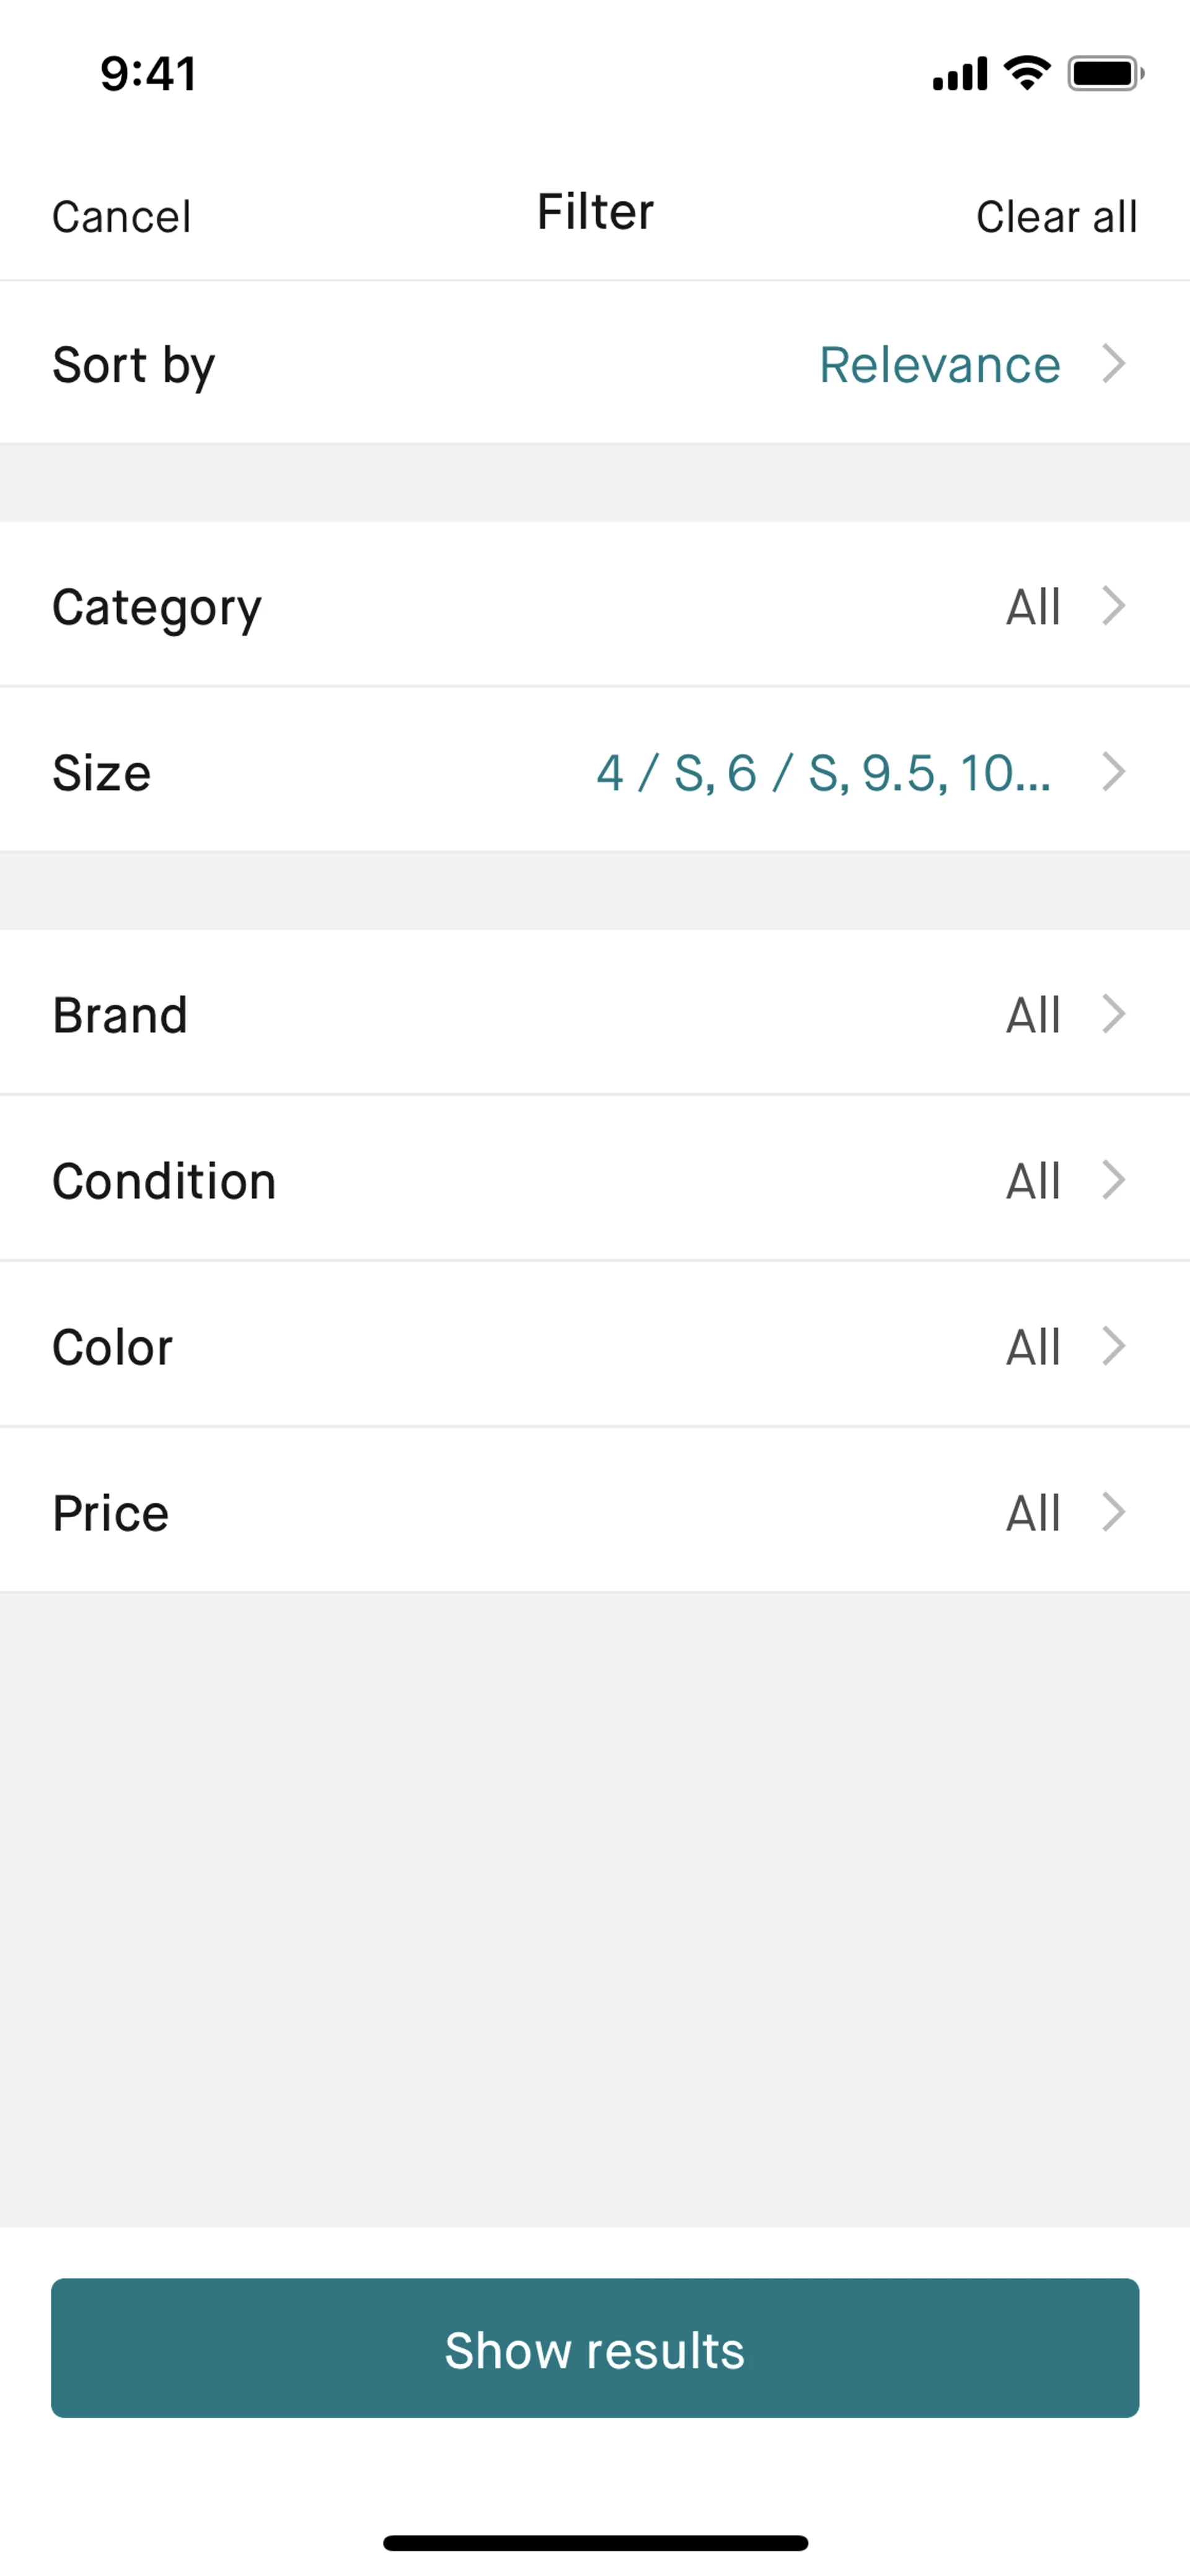Open Sort by chevron arrow
Viewport: 1190px width, 2576px height.
(1113, 363)
